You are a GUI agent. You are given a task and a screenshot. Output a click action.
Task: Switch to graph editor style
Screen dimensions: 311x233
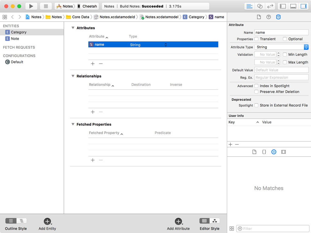pyautogui.click(x=215, y=221)
